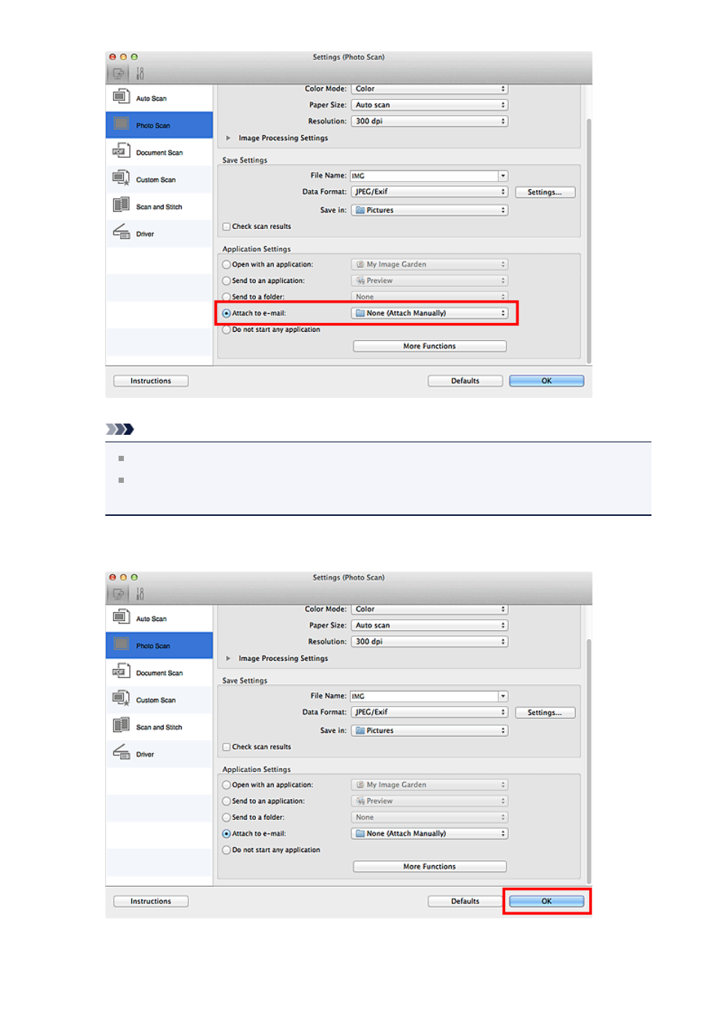
Task: Click scan-from-computer tab icon in lower dialog
Action: click(118, 594)
